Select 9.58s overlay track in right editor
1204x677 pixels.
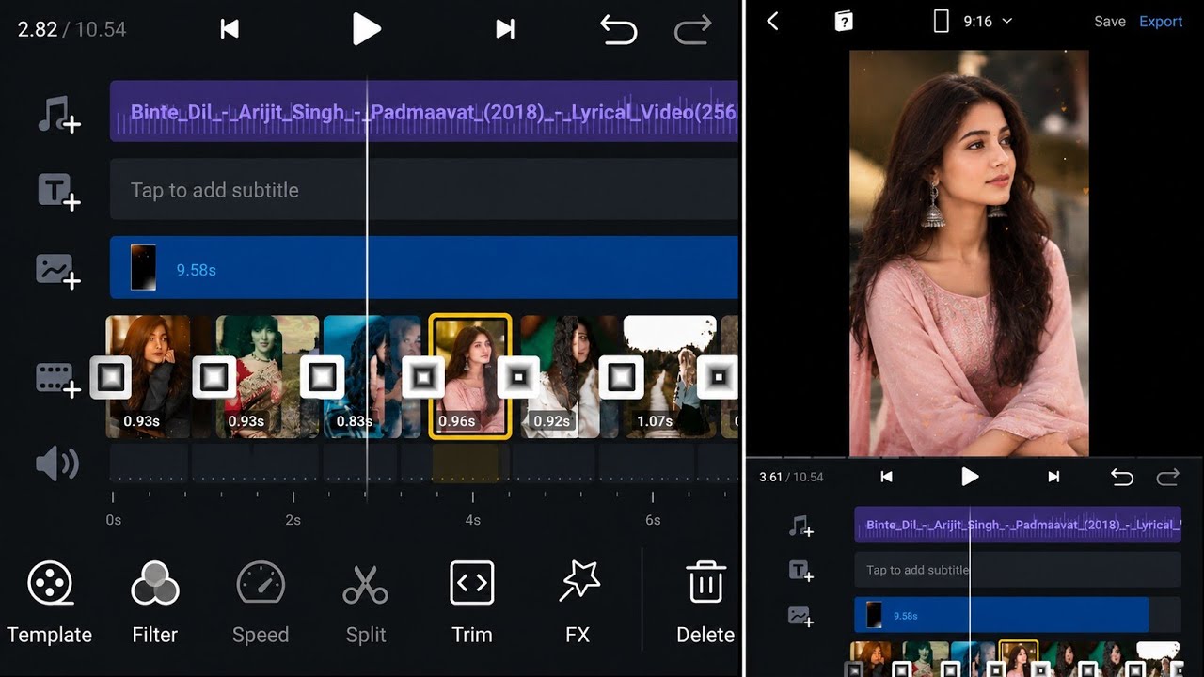coord(1002,615)
